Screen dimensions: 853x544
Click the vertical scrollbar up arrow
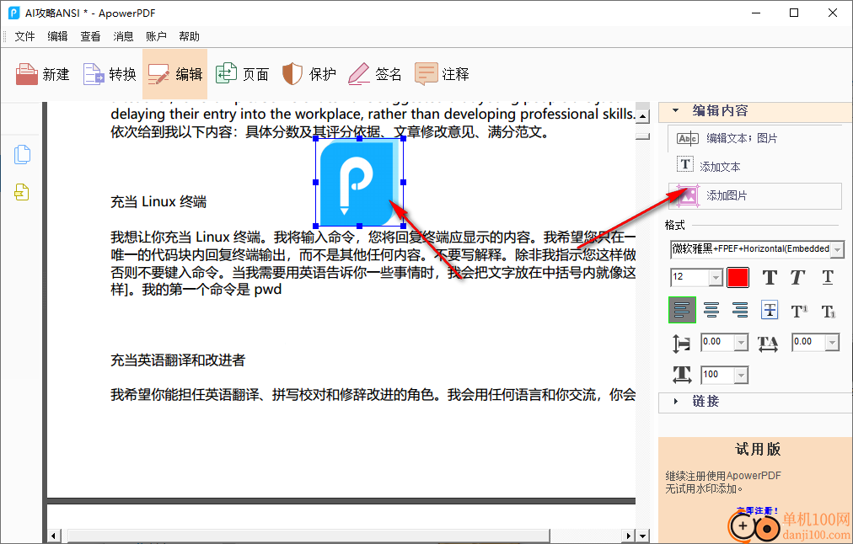[x=642, y=116]
